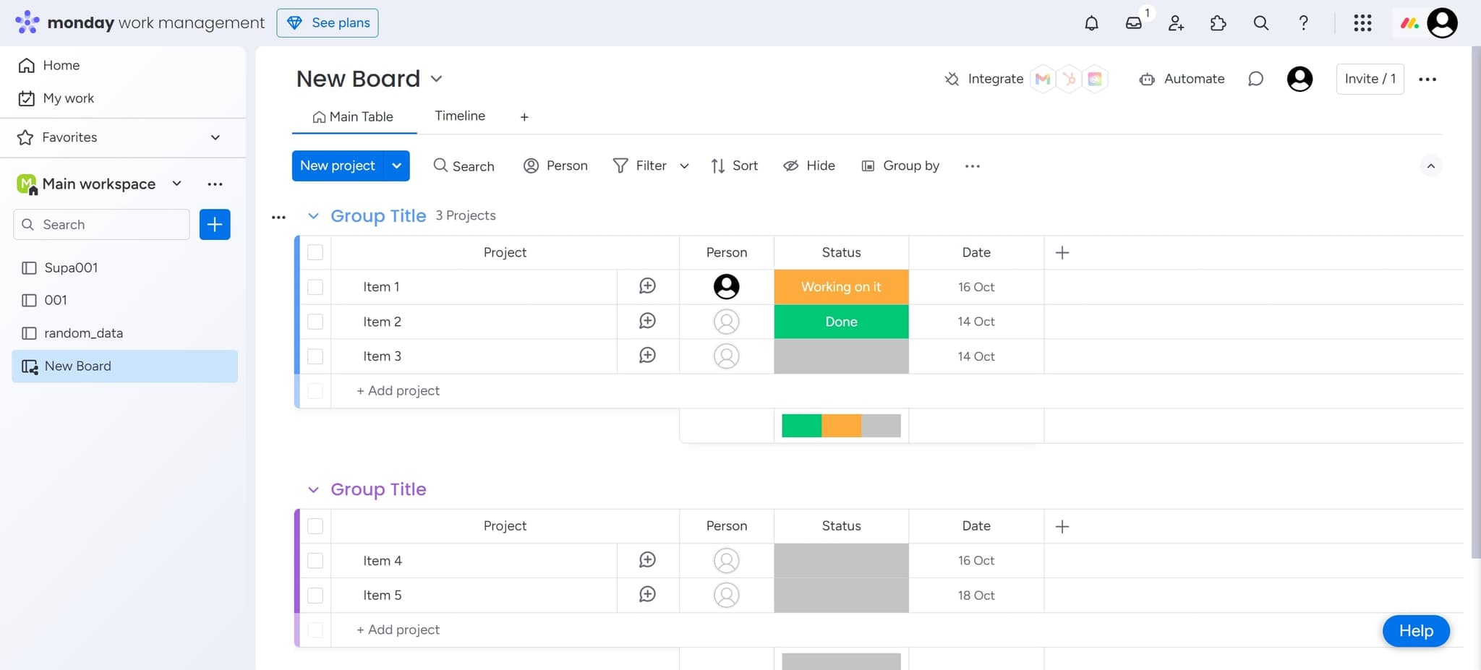Check the Item 2 row checkbox
The image size is (1481, 670).
315,322
